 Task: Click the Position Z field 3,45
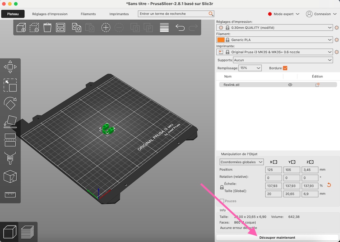(x=310, y=170)
